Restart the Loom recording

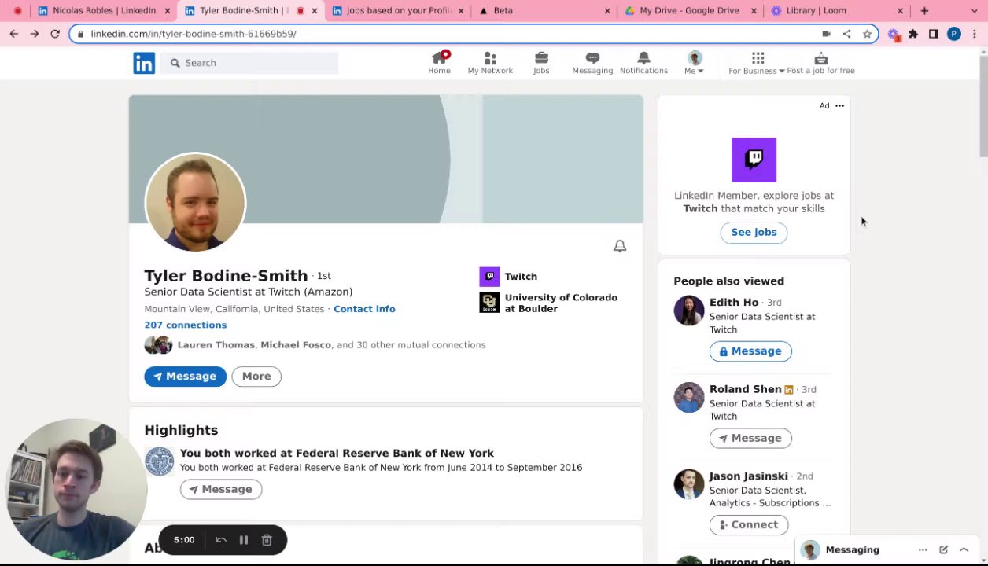(221, 540)
